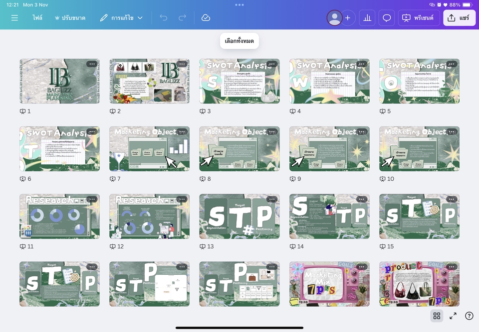Click the แชร์ share button
479x332 pixels.
click(459, 18)
